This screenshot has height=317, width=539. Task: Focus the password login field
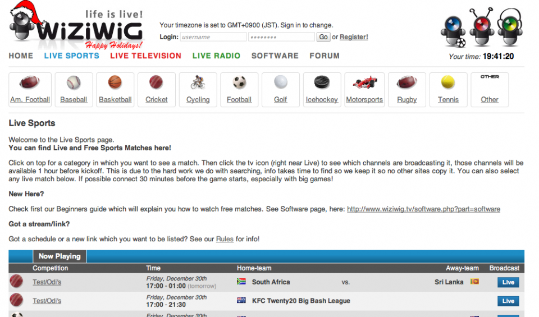pyautogui.click(x=281, y=36)
